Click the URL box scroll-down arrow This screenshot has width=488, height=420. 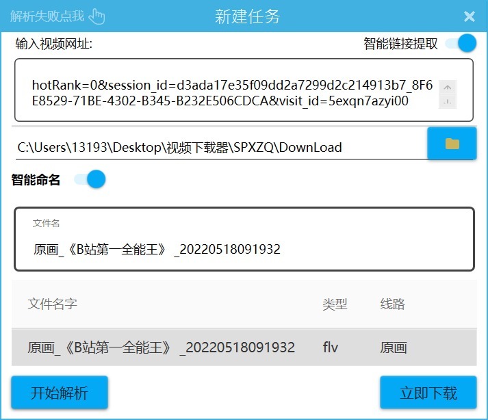447,103
